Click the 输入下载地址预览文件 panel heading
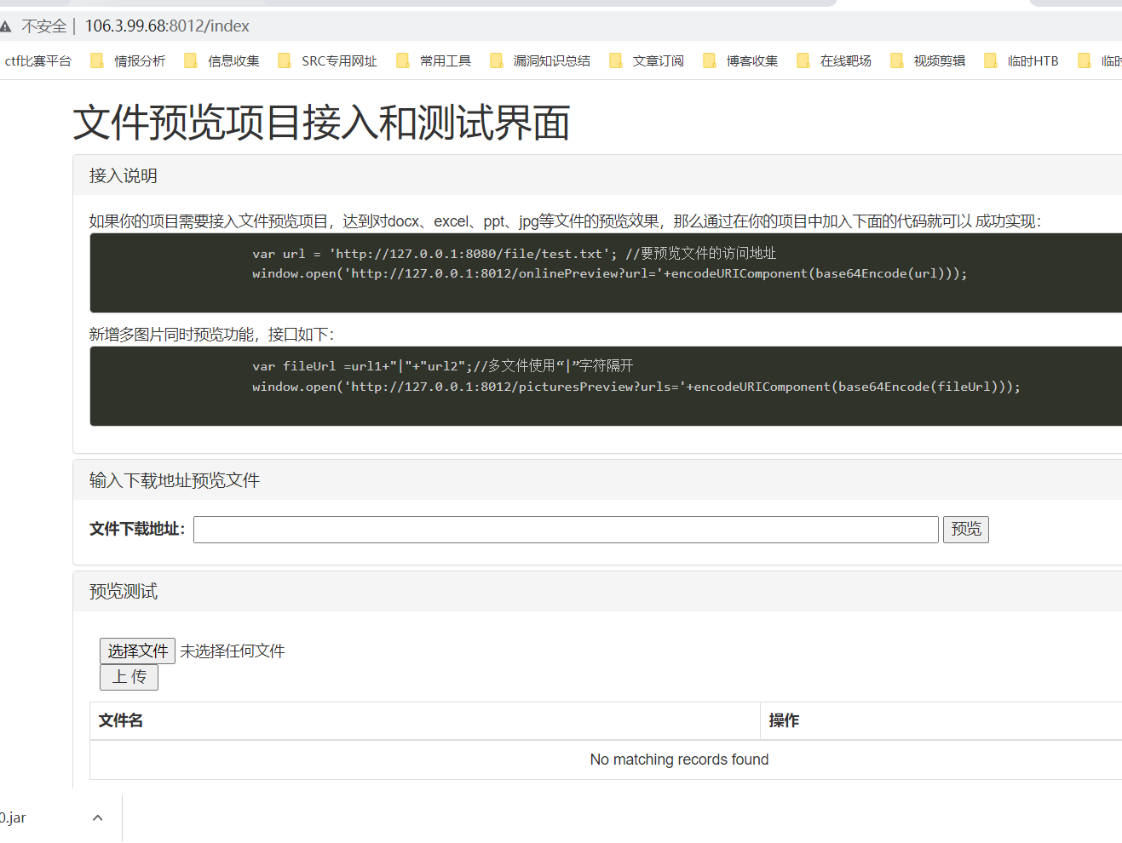This screenshot has width=1122, height=843. tap(175, 480)
